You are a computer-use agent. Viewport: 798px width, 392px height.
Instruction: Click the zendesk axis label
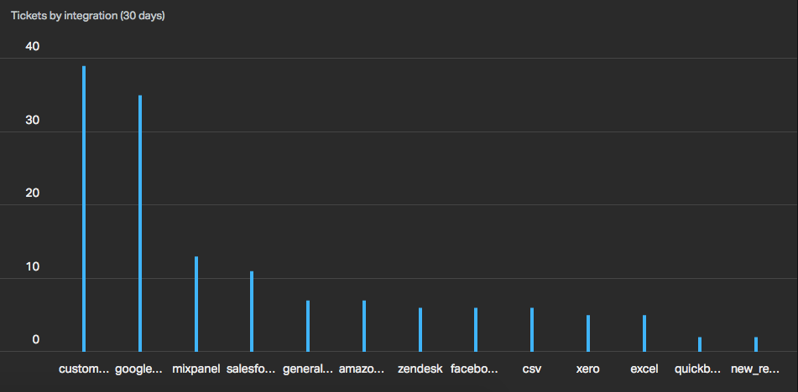420,369
